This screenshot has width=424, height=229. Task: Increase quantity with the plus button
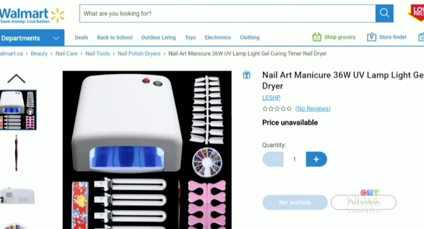(317, 159)
